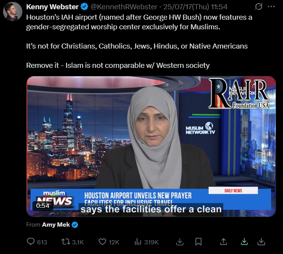283x254 pixels.
Task: Click the download icon left of bookmark
Action: (180, 242)
